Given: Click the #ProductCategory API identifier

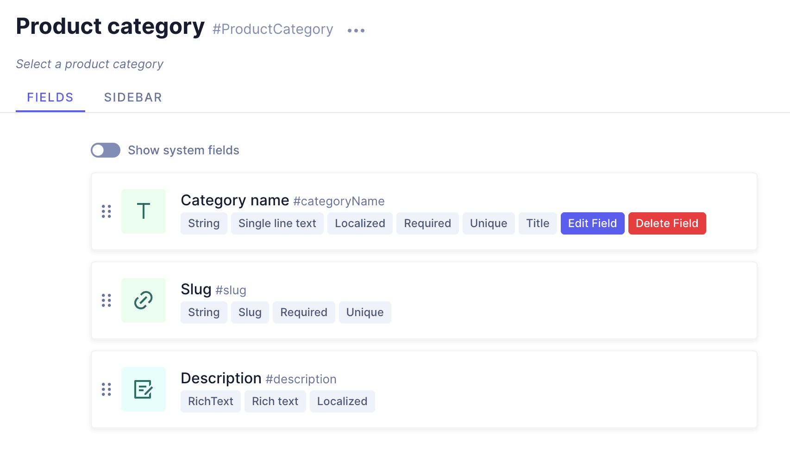Looking at the screenshot, I should [x=272, y=29].
